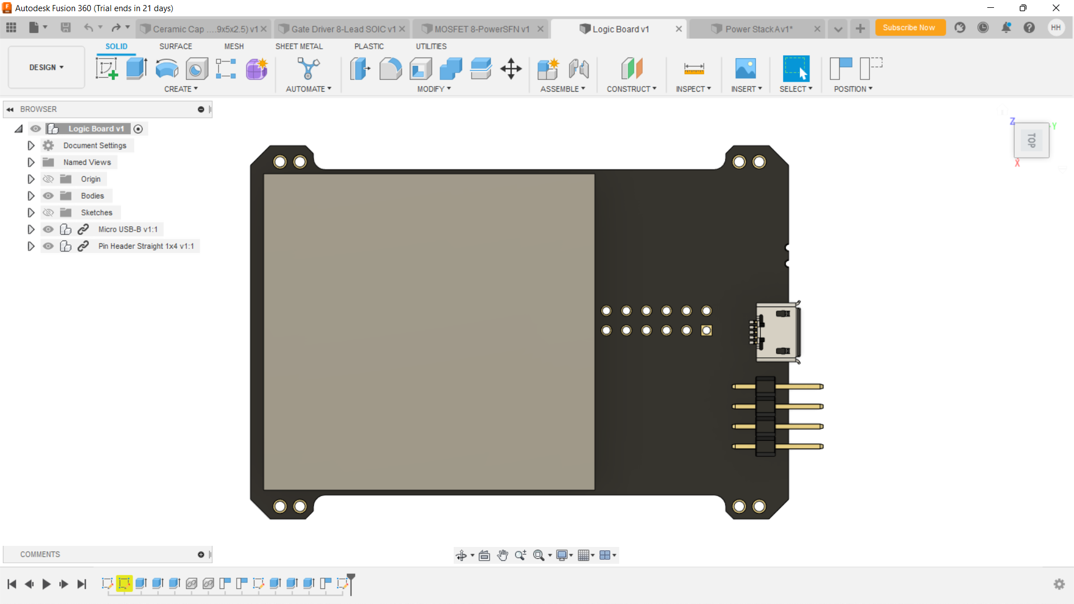
Task: Select the Pan hand tool
Action: (x=502, y=555)
